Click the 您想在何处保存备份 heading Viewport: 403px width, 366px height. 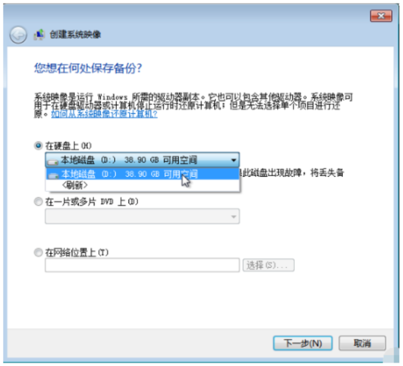88,68
